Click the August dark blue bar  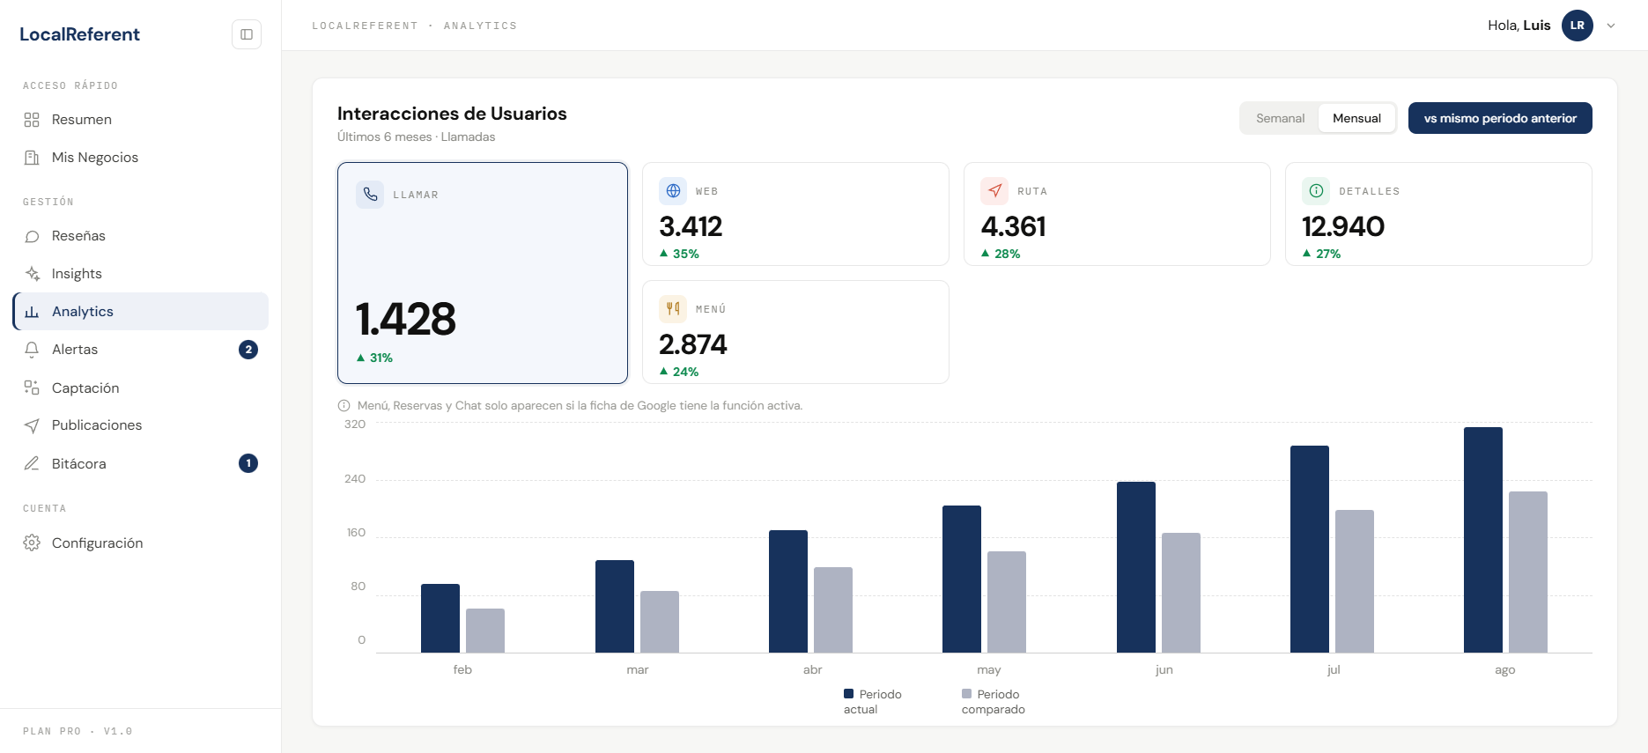coord(1483,540)
